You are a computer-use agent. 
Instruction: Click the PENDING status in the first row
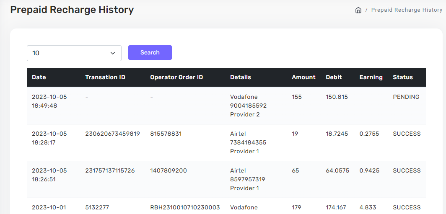coord(406,97)
